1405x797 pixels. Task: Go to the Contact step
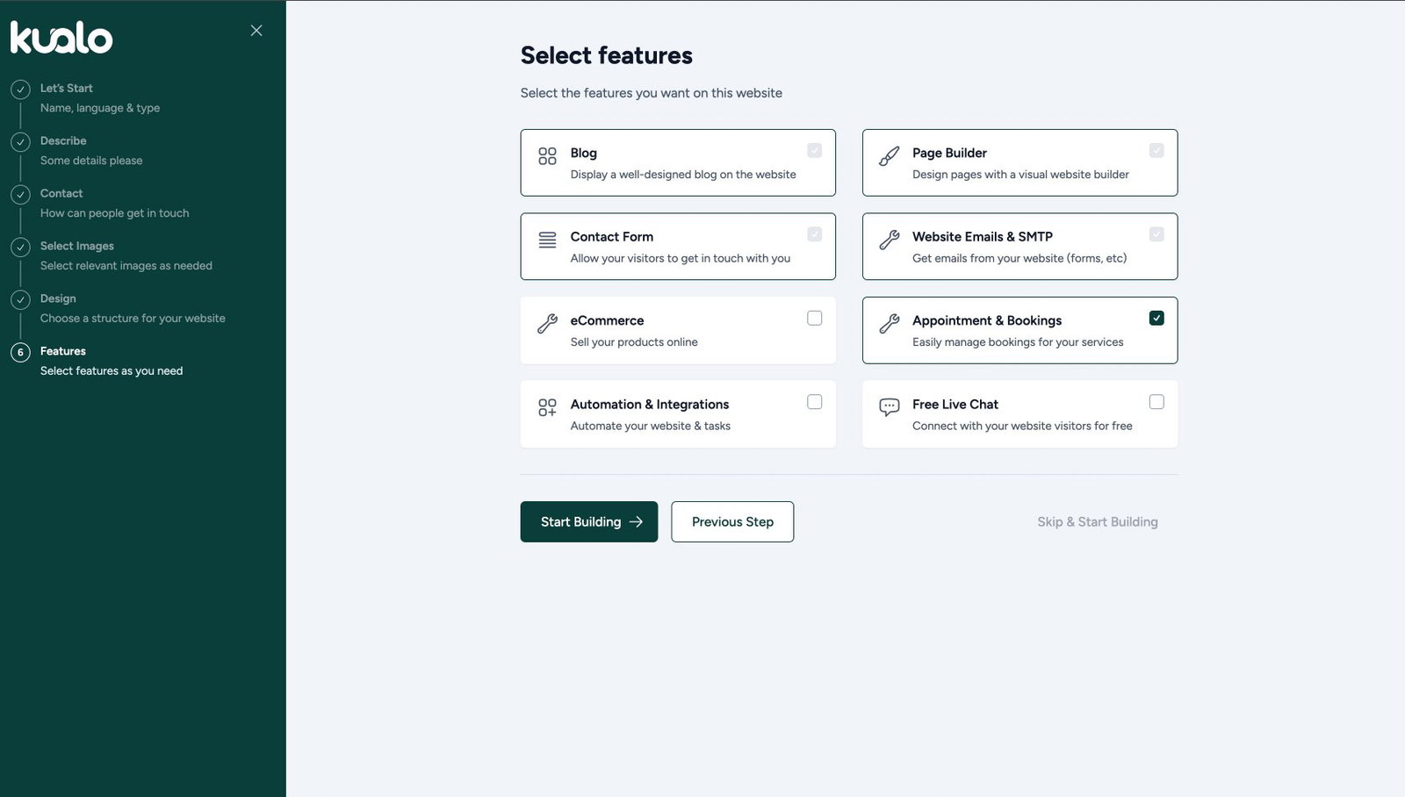(61, 193)
